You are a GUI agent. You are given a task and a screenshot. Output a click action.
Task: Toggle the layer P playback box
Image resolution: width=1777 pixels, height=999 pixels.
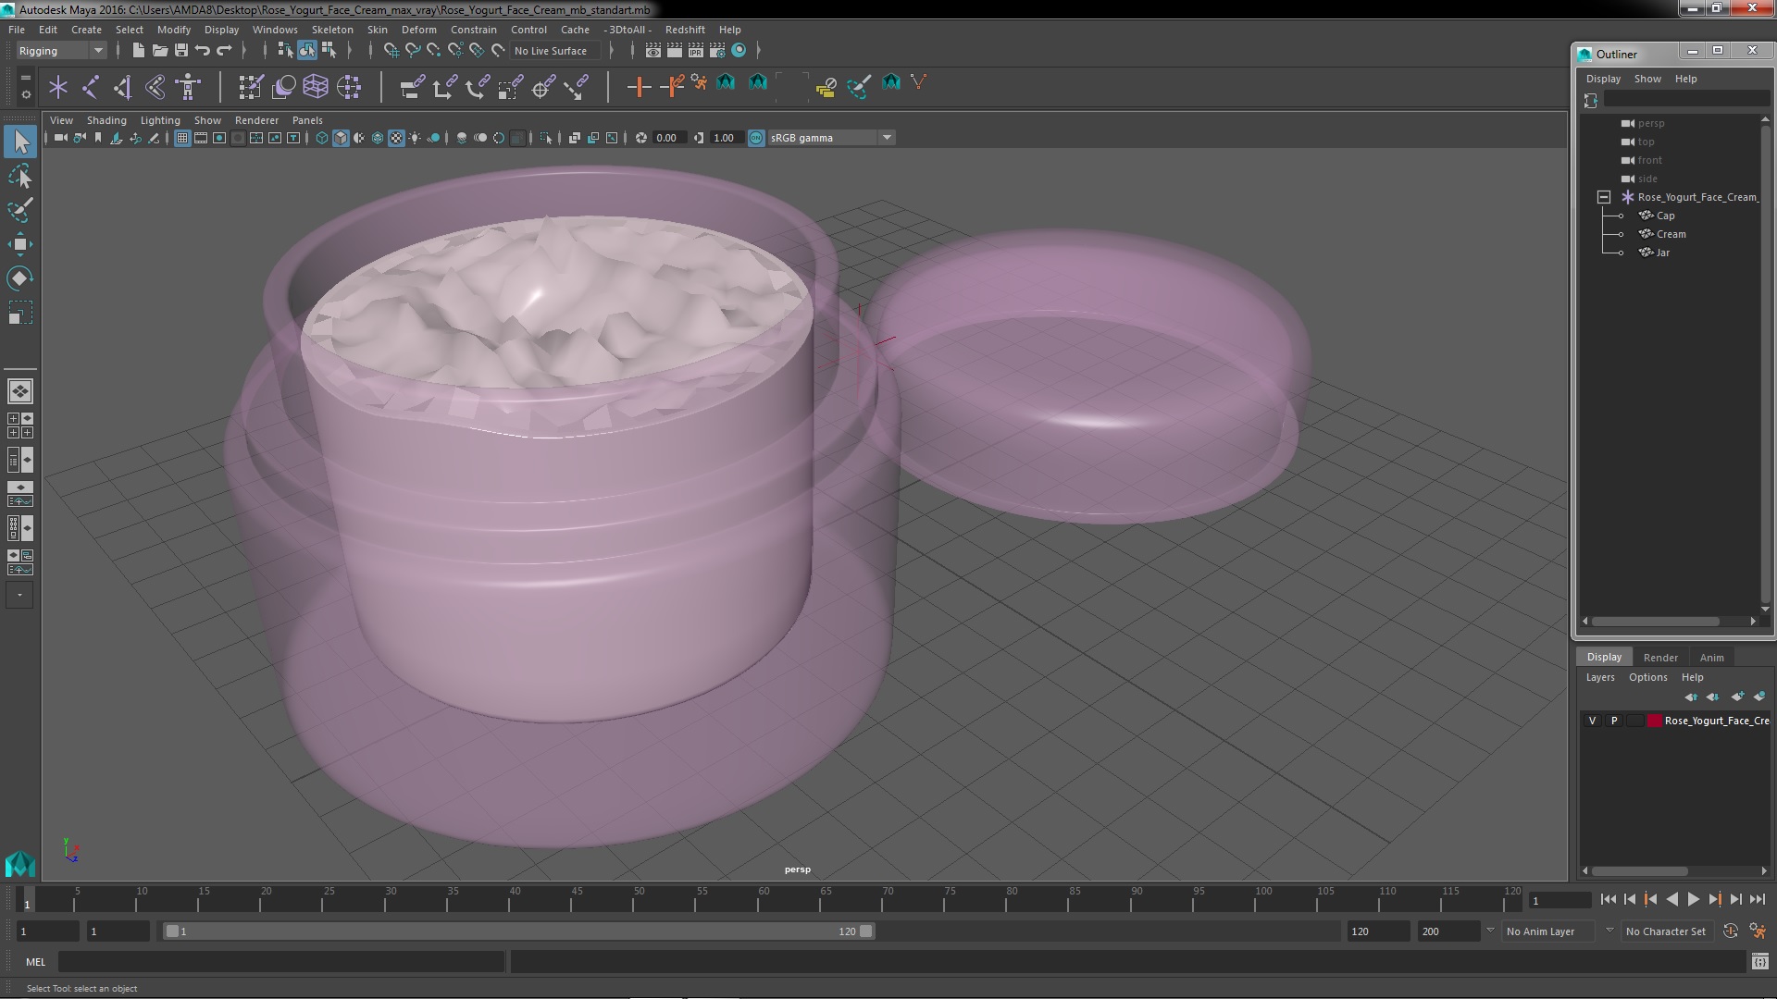(1614, 721)
